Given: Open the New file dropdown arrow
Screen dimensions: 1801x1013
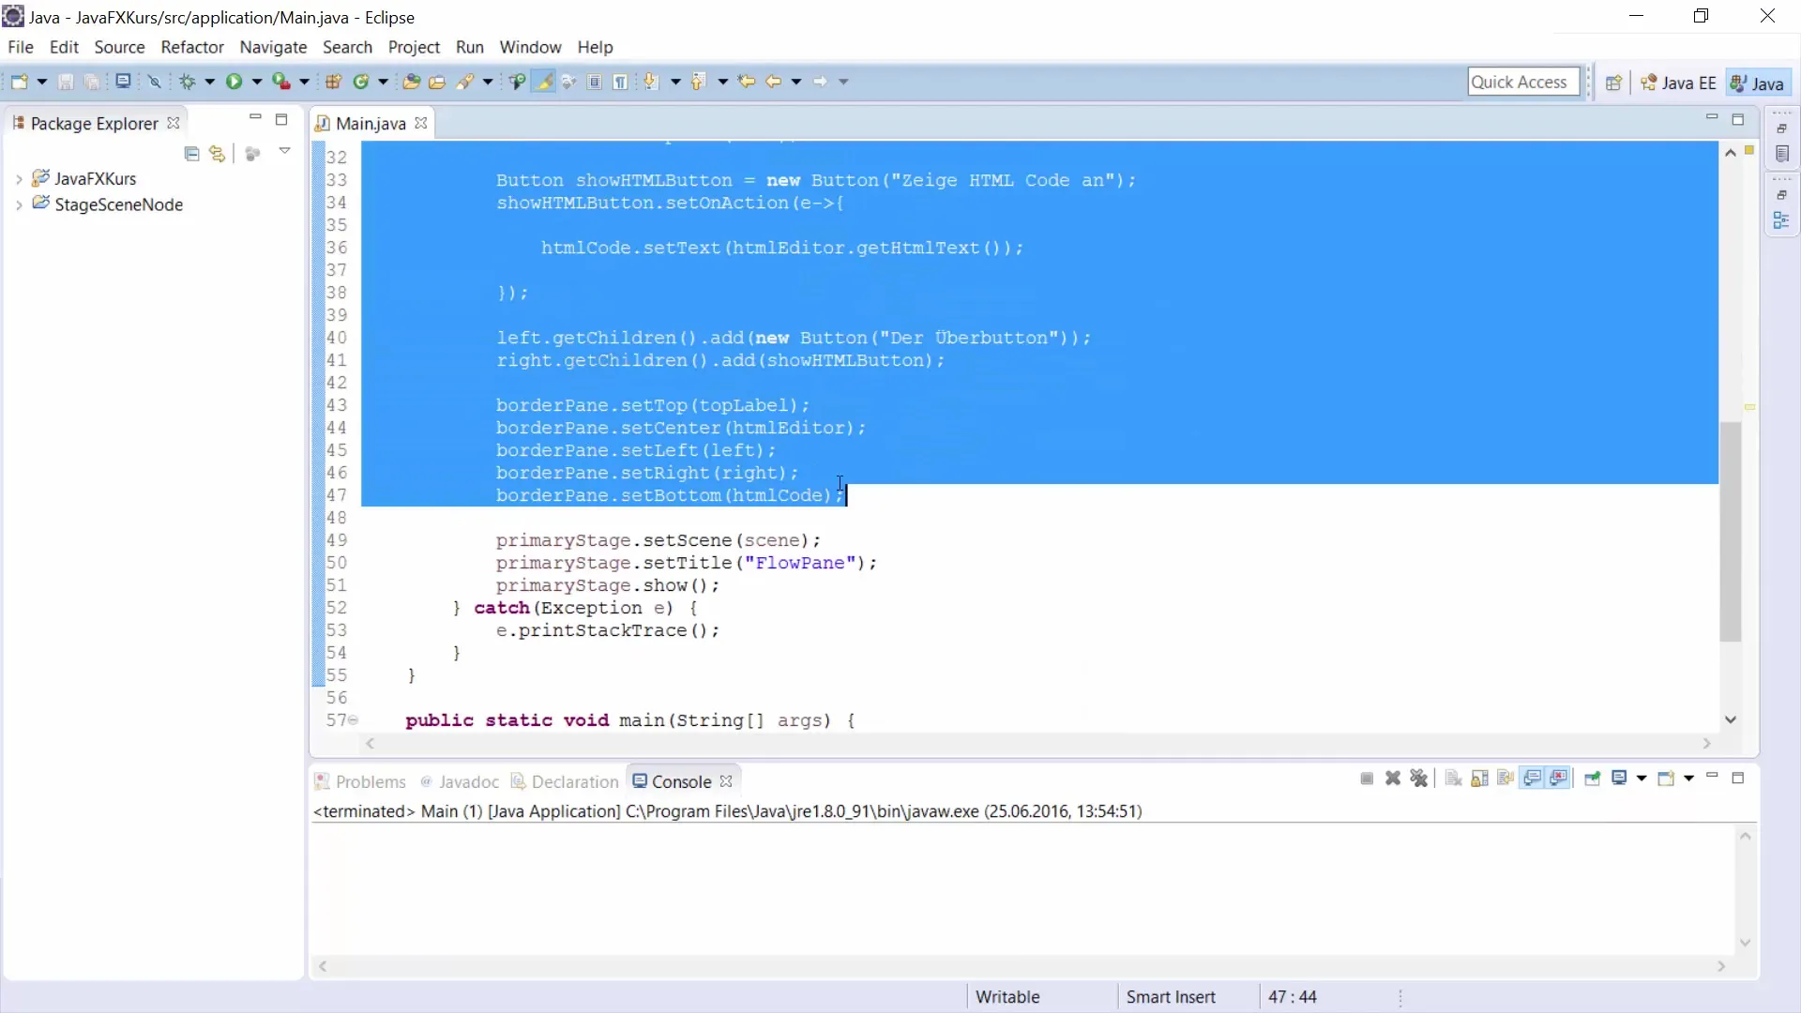Looking at the screenshot, I should point(42,82).
